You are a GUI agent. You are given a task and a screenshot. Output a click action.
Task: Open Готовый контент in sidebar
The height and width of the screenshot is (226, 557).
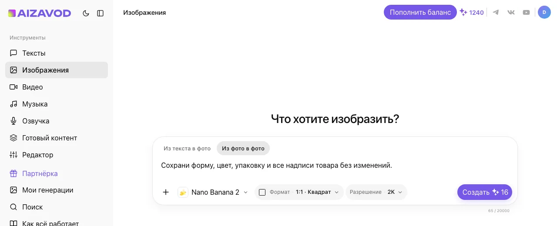[x=57, y=138]
